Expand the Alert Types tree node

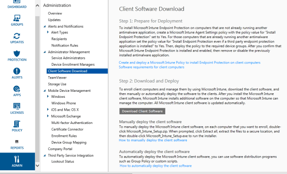coord(48,32)
